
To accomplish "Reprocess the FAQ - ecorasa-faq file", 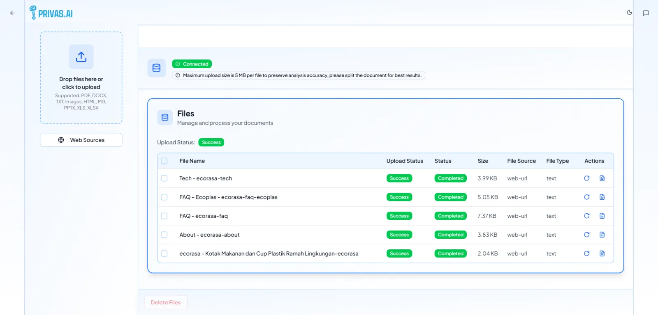I will [587, 216].
